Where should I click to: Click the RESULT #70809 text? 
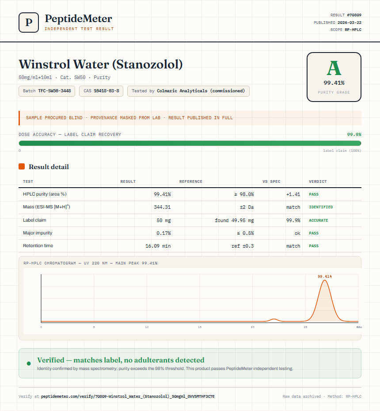click(346, 15)
